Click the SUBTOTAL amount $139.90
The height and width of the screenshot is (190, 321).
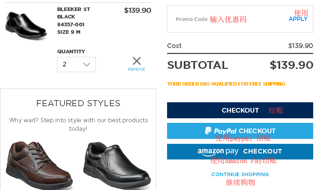pos(291,65)
